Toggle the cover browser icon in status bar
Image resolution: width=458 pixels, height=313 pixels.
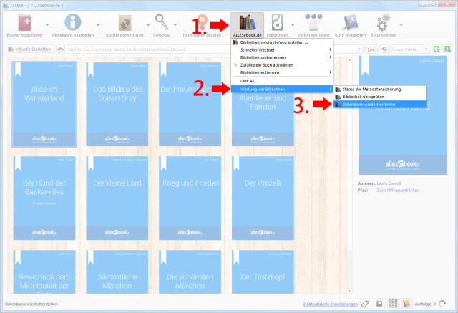coord(379,304)
